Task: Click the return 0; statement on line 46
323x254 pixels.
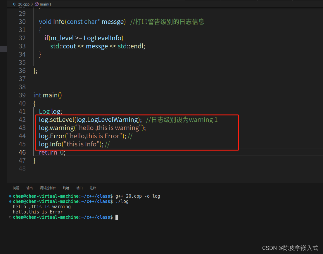Action: [x=52, y=152]
